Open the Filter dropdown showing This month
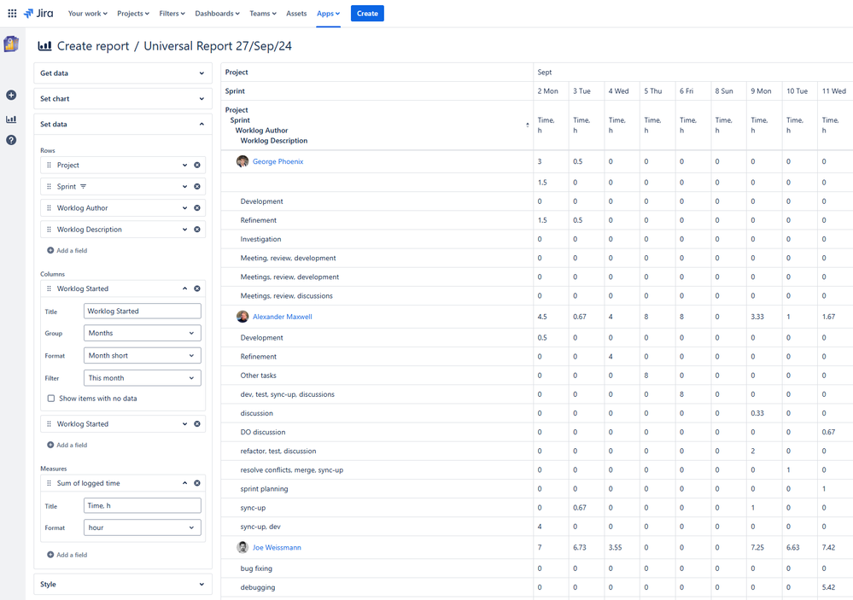The image size is (853, 600). tap(143, 378)
